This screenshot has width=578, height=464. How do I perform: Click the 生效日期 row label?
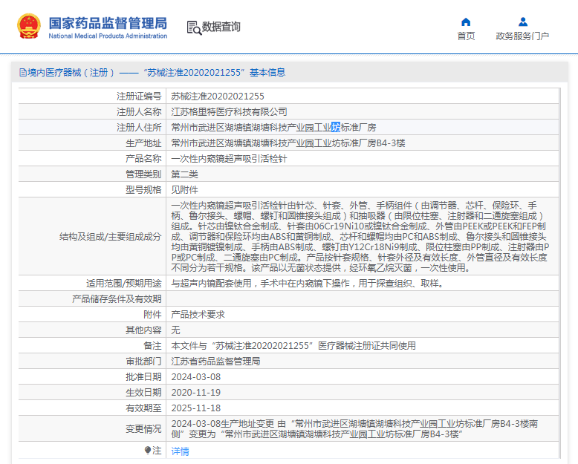click(x=143, y=393)
